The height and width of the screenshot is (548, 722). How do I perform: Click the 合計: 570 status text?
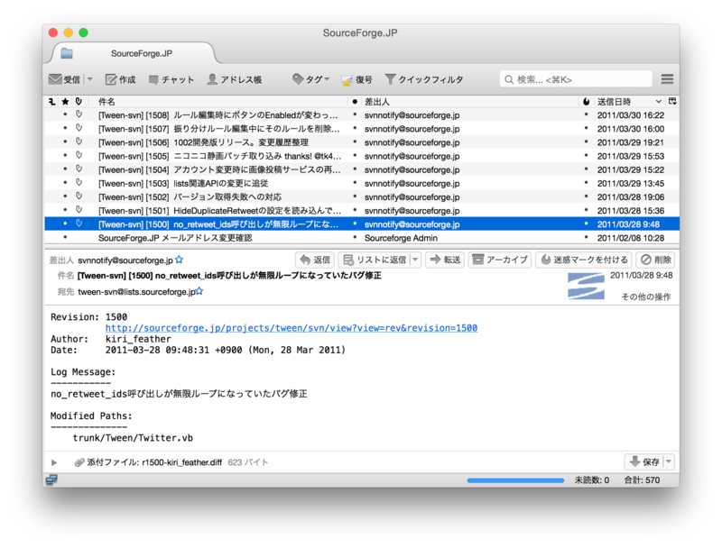(642, 480)
